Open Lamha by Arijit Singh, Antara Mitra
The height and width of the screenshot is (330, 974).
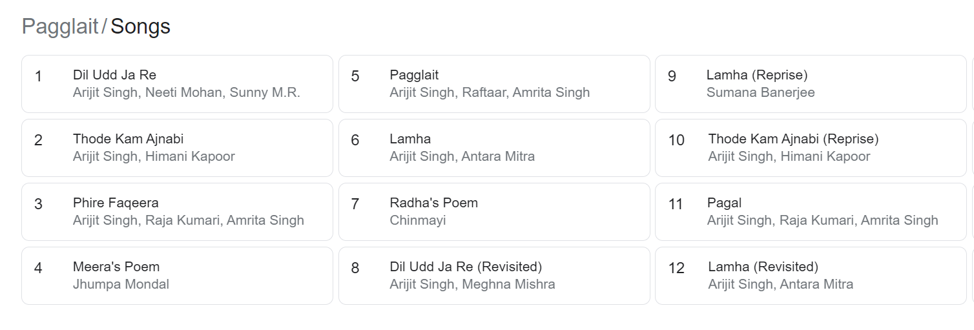494,148
